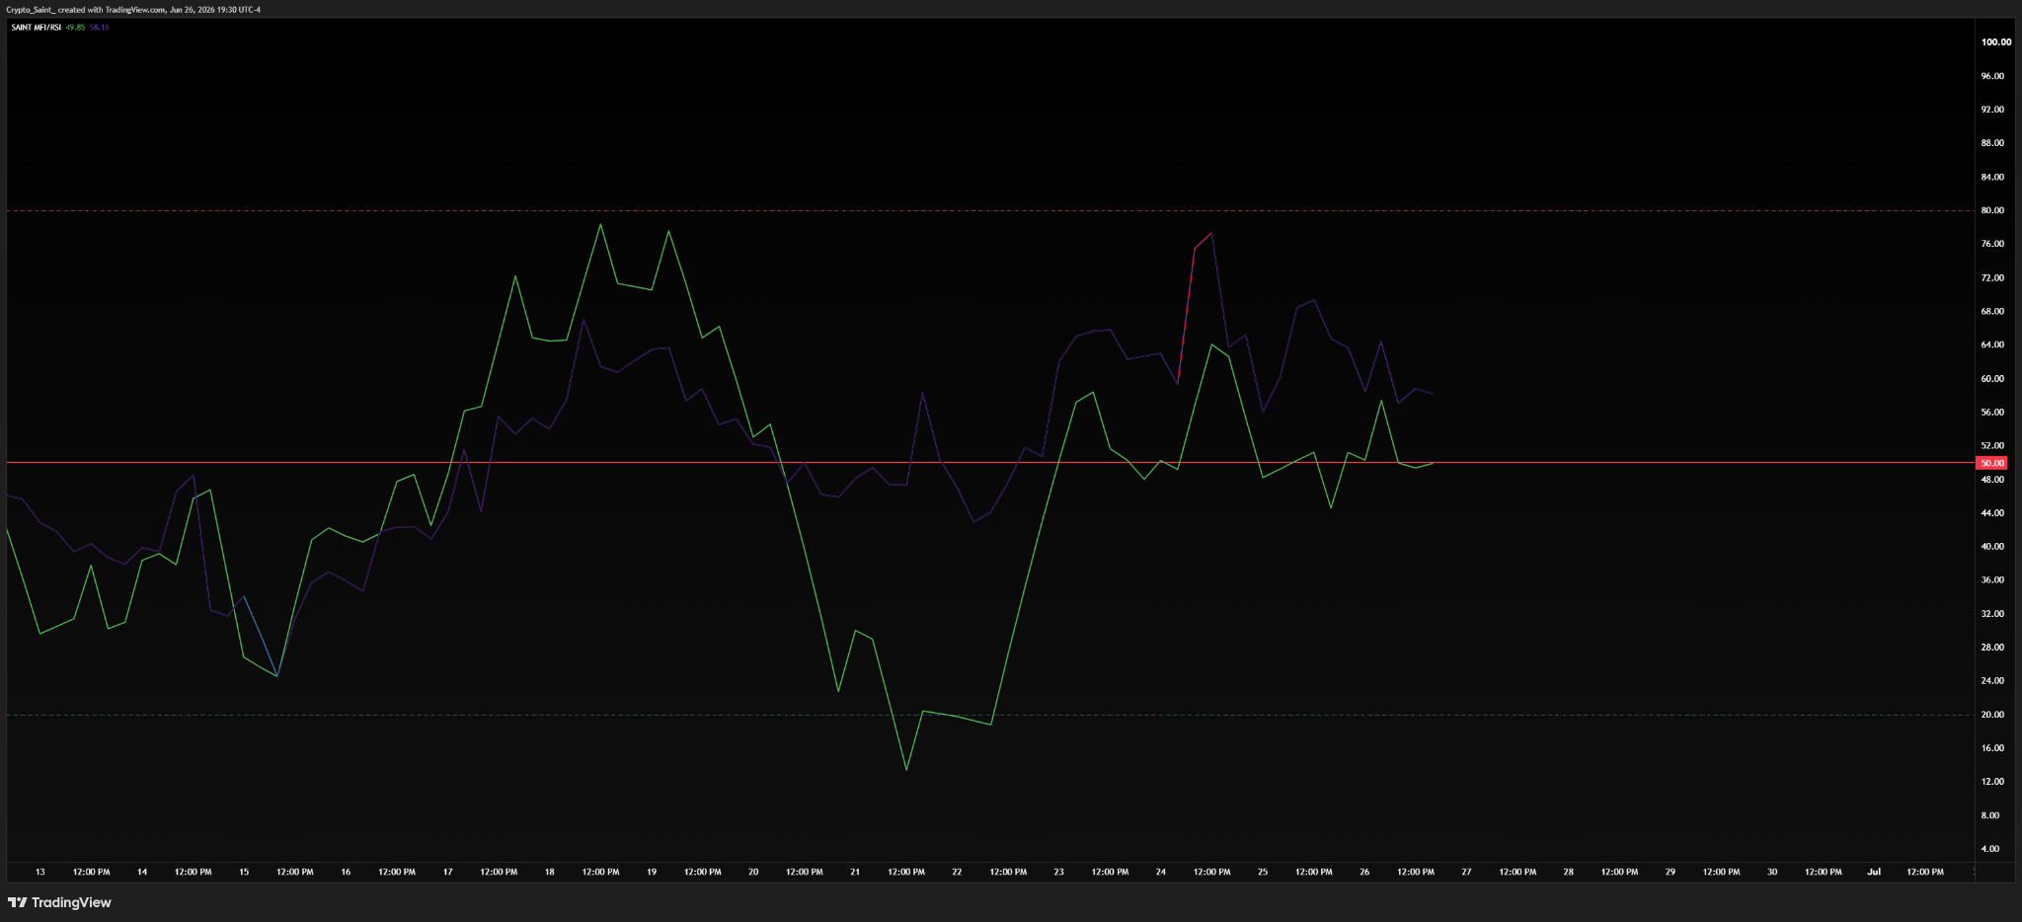
Task: Click date label 23 on the time axis
Action: 1059,873
